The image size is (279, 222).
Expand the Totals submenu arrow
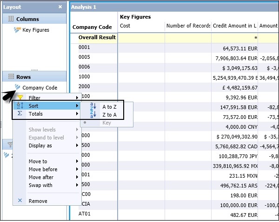point(77,114)
